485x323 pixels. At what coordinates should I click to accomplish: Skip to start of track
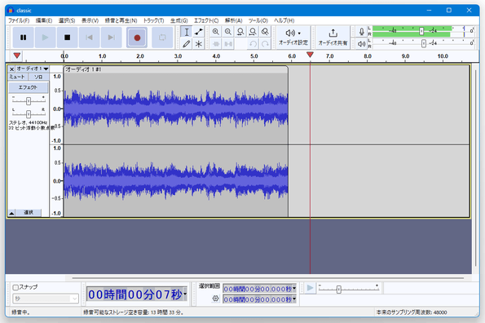coord(89,38)
